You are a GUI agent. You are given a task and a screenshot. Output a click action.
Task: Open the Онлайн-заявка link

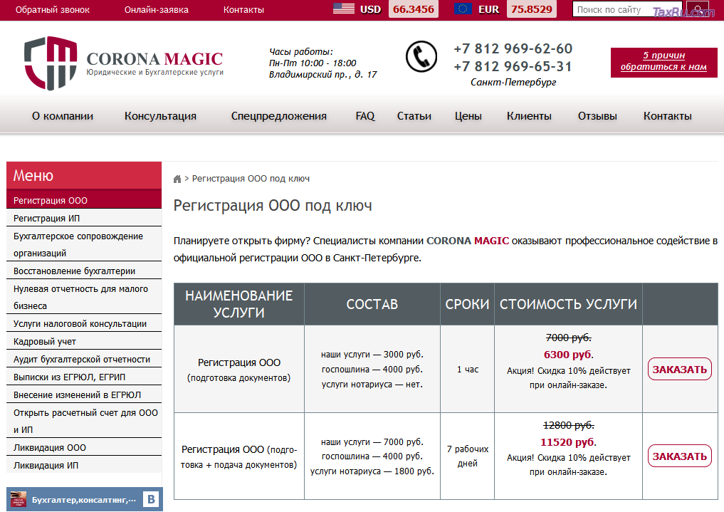[x=156, y=10]
